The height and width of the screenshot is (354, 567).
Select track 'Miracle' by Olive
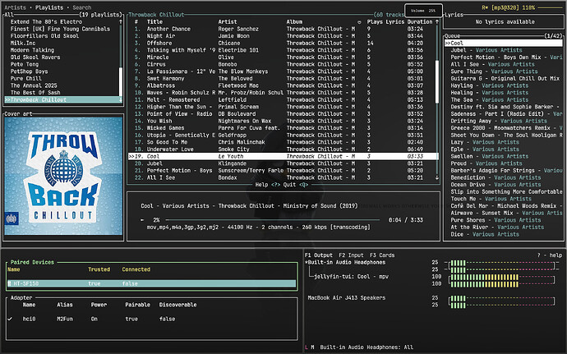[x=283, y=57]
